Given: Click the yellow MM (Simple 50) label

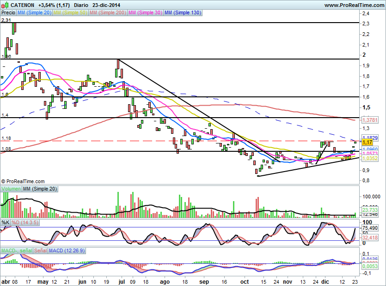Looking at the screenshot, I should 70,13.
